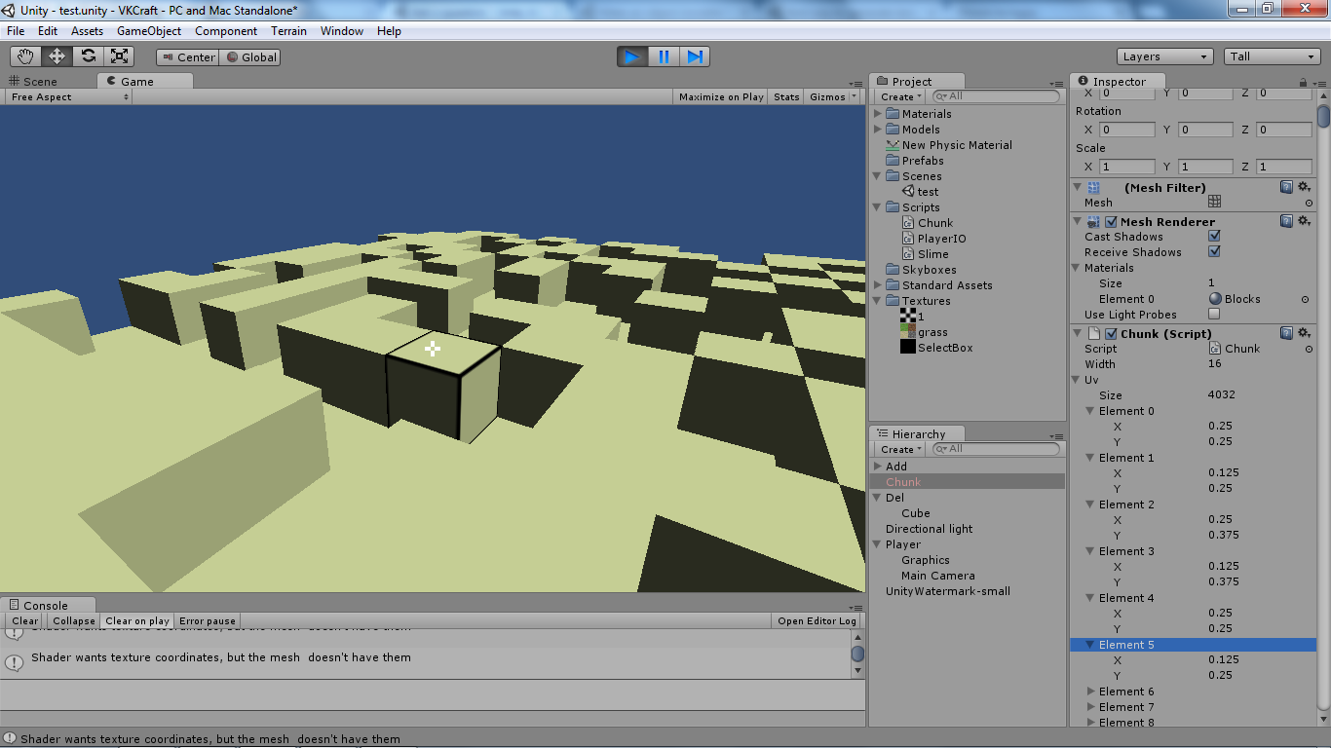This screenshot has height=748, width=1331.
Task: Collapse the Scripts folder
Action: 878,207
